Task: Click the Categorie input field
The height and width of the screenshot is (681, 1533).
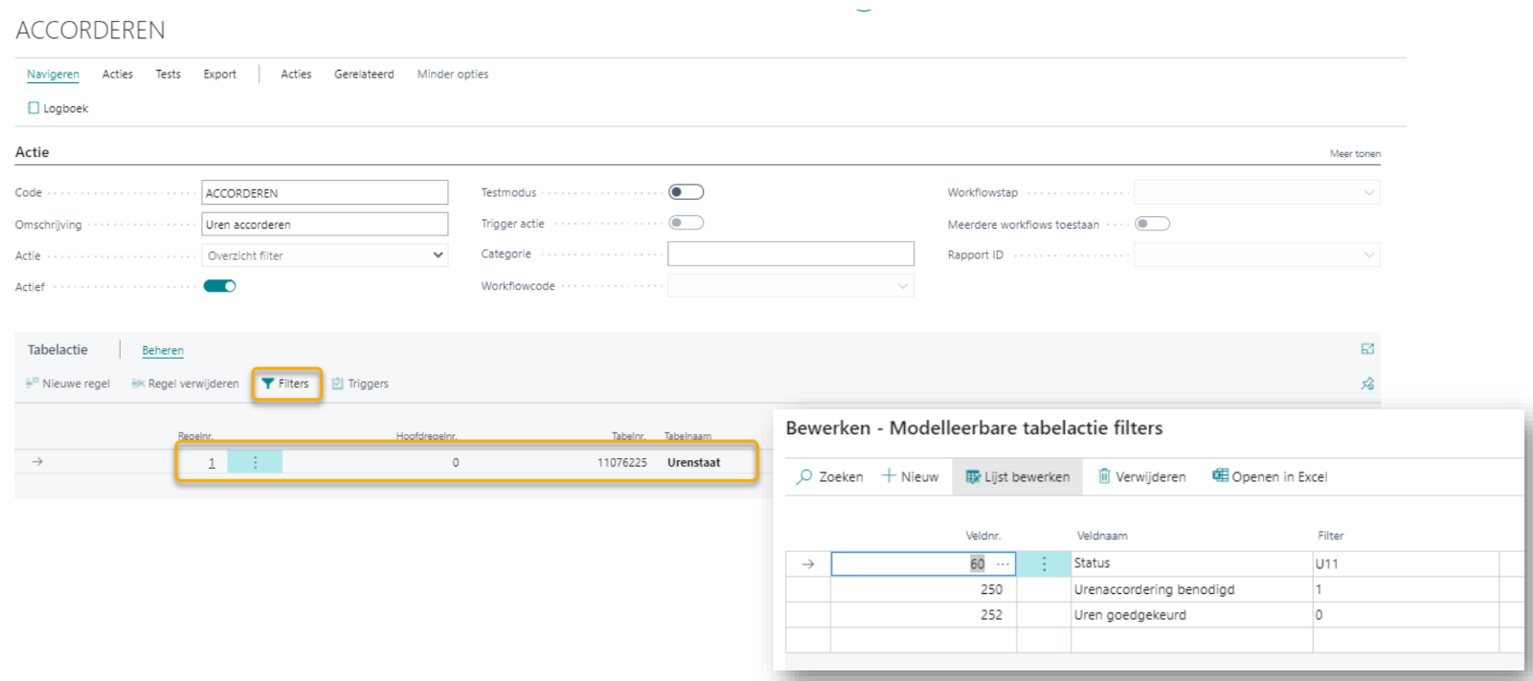Action: tap(790, 253)
